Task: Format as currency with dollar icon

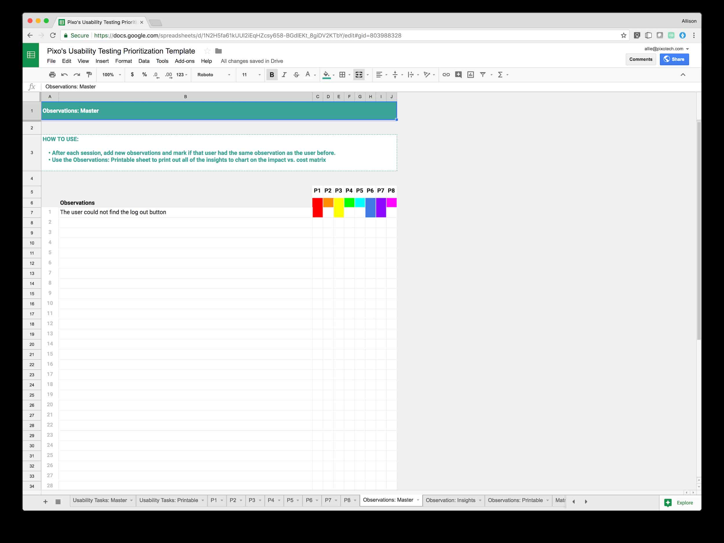Action: (132, 75)
